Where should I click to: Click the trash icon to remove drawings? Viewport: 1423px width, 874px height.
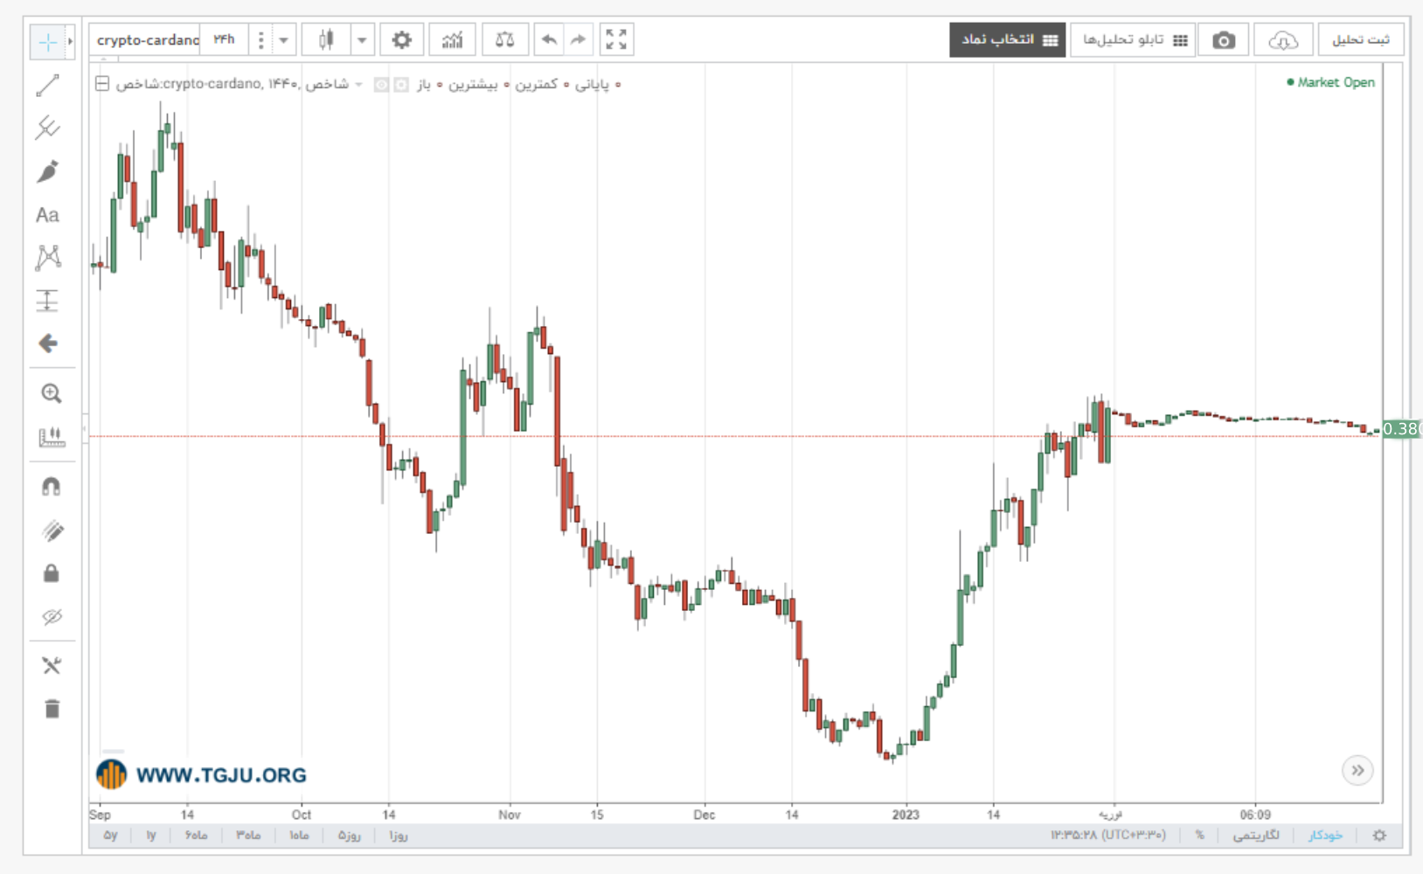52,709
